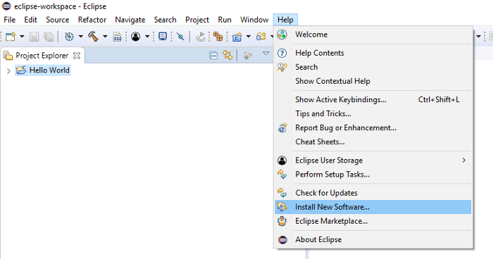Open the dropdown beside user account icon

pos(147,37)
